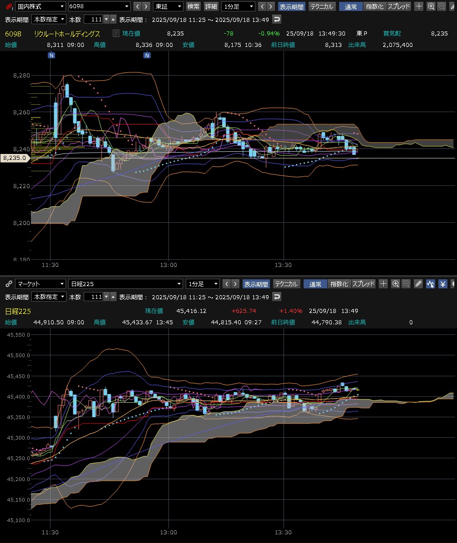This screenshot has height=543, width=457.
Task: Open the 本数指定 dropdown in top chart
Action: pyautogui.click(x=48, y=20)
